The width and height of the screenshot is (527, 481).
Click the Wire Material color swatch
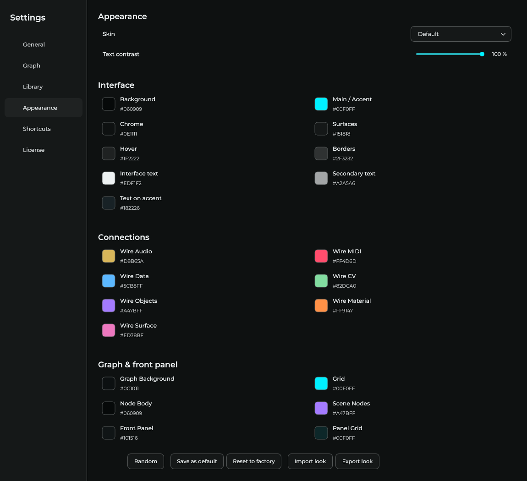point(321,306)
